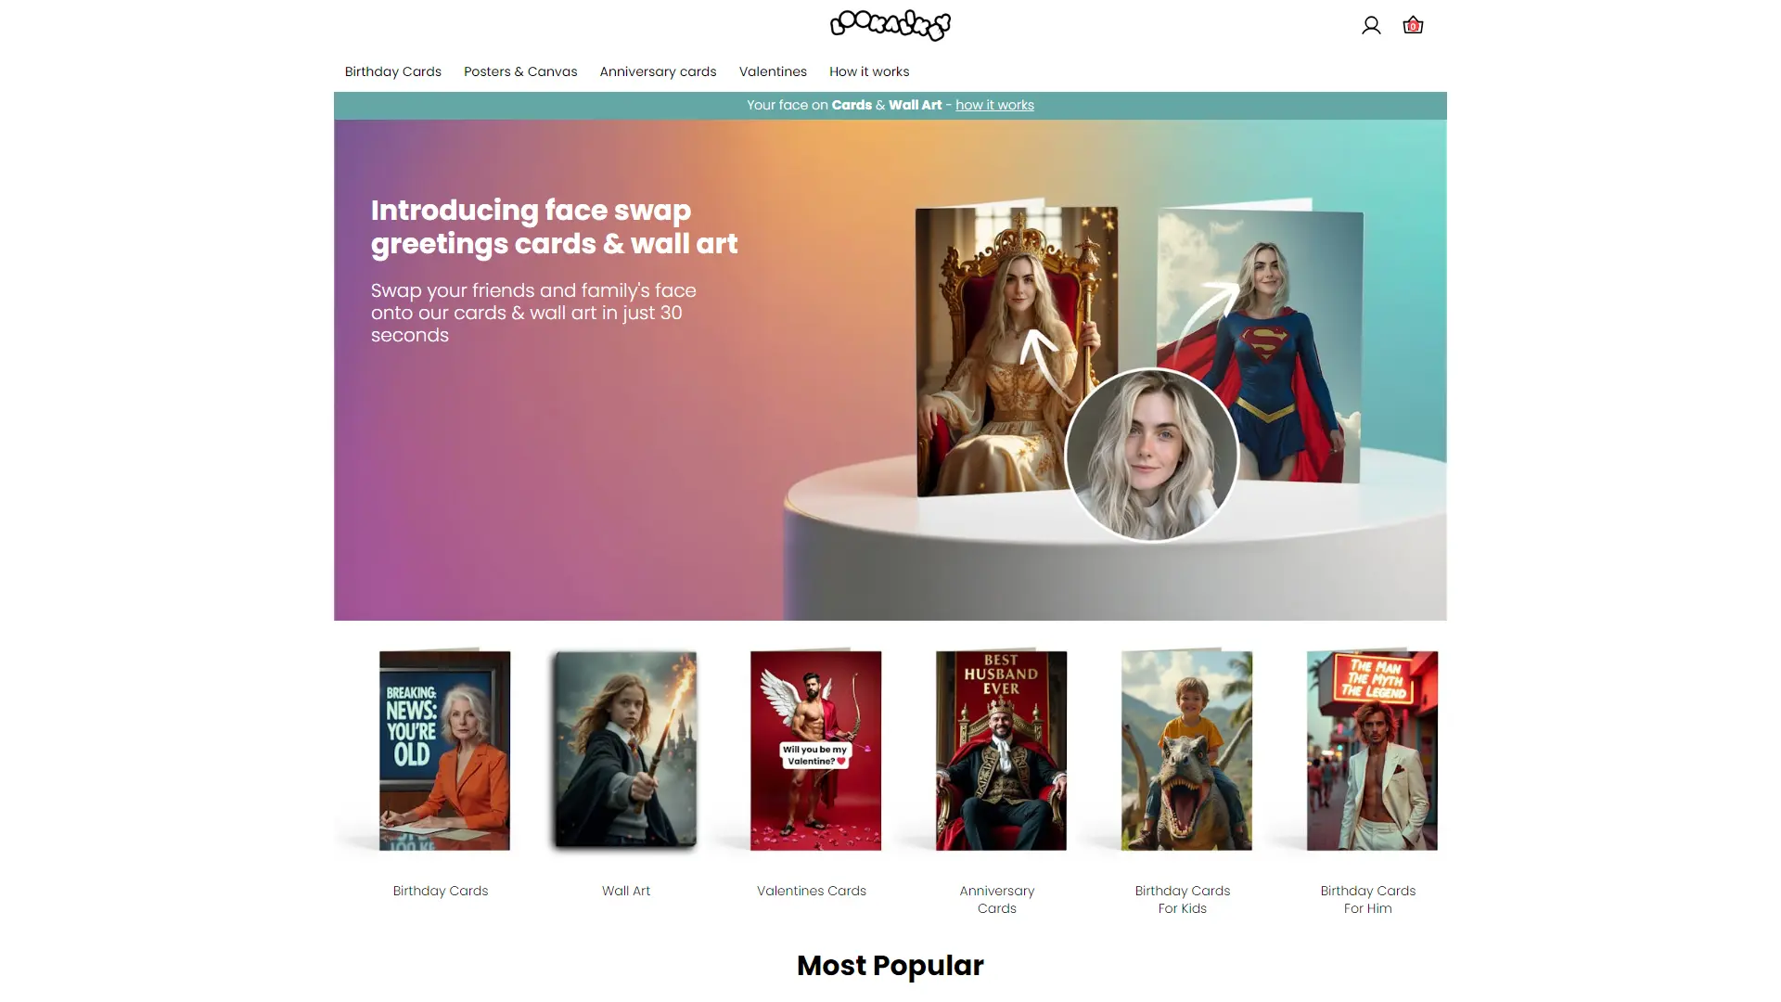
Task: Open Birthday Cards For Kids label
Action: coord(1183,899)
